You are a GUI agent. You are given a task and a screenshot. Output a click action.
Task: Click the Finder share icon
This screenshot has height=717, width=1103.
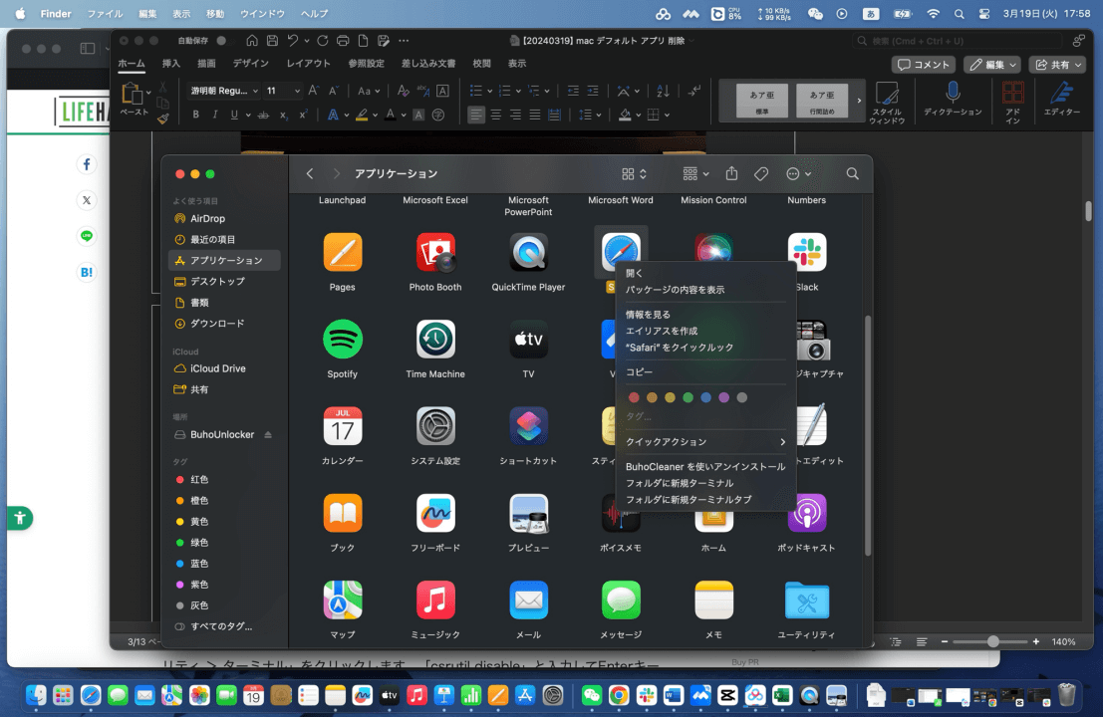point(731,173)
